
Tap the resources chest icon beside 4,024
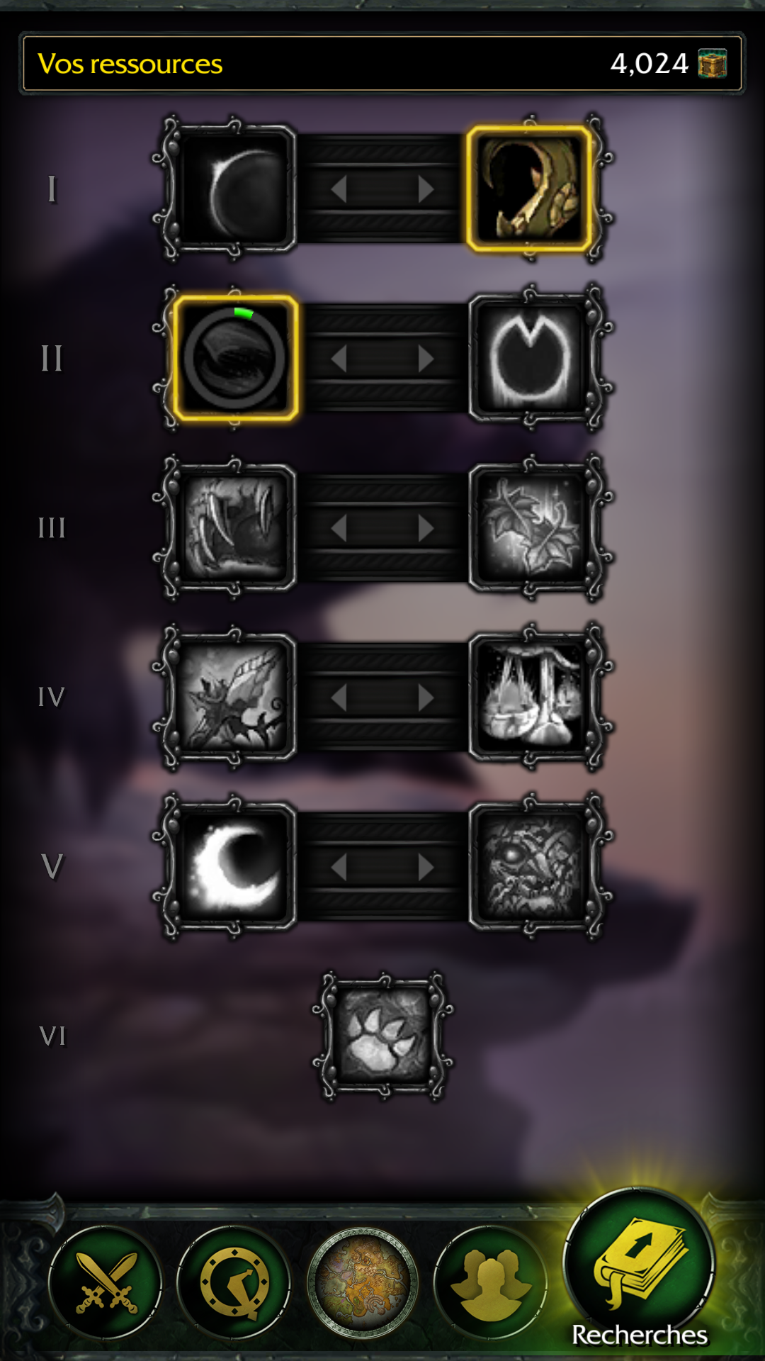713,64
